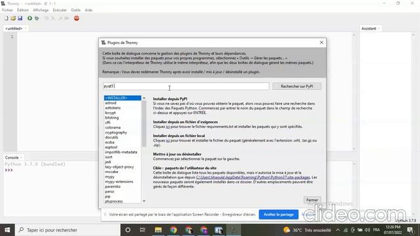
Task: Open Task View from the taskbar
Action: tap(142, 230)
